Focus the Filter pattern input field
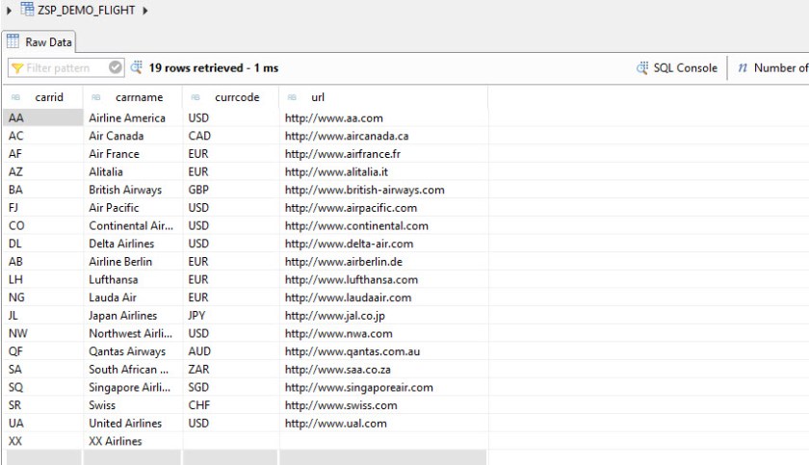This screenshot has width=809, height=465. [66, 67]
